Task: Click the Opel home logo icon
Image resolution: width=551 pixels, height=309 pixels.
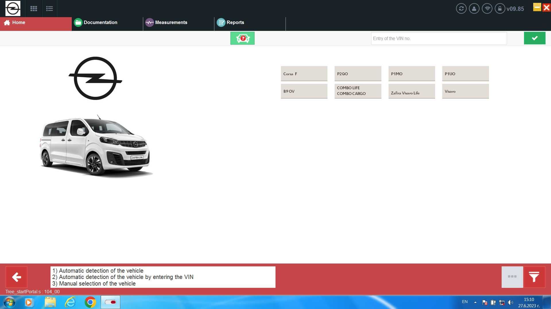Action: [x=13, y=8]
